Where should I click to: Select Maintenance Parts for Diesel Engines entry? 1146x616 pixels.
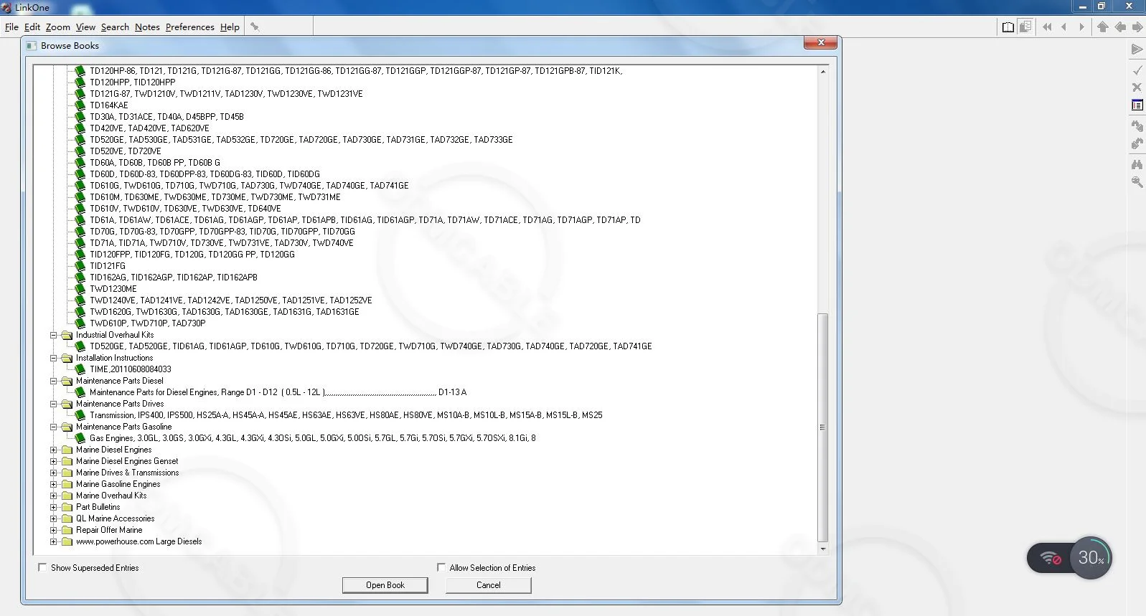click(x=278, y=392)
